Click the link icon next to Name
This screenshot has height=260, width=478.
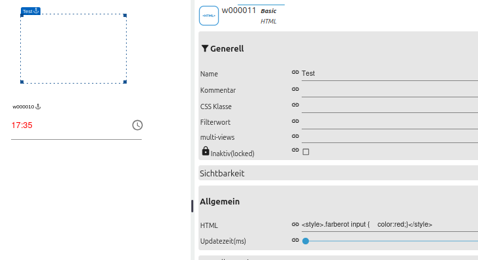pos(295,73)
